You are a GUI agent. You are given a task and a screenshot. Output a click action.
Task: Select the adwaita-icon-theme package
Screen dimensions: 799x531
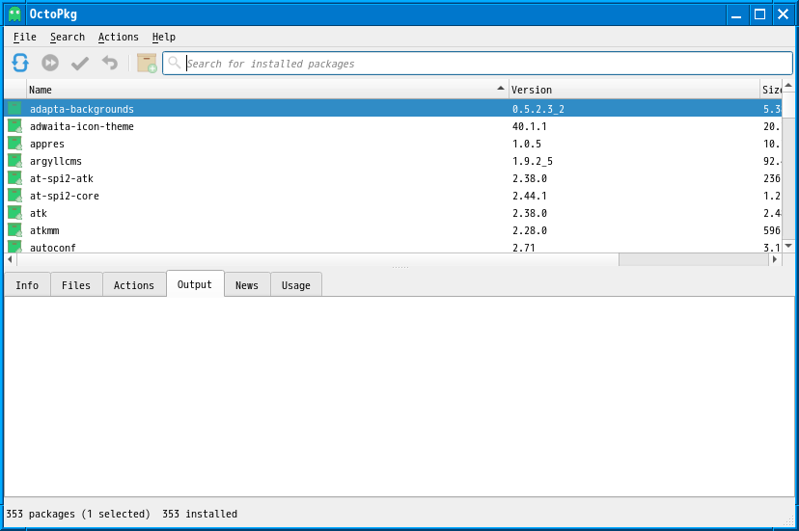(393, 125)
